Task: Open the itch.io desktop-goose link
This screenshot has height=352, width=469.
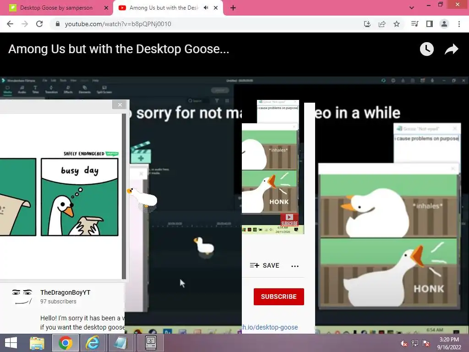Action: click(270, 327)
